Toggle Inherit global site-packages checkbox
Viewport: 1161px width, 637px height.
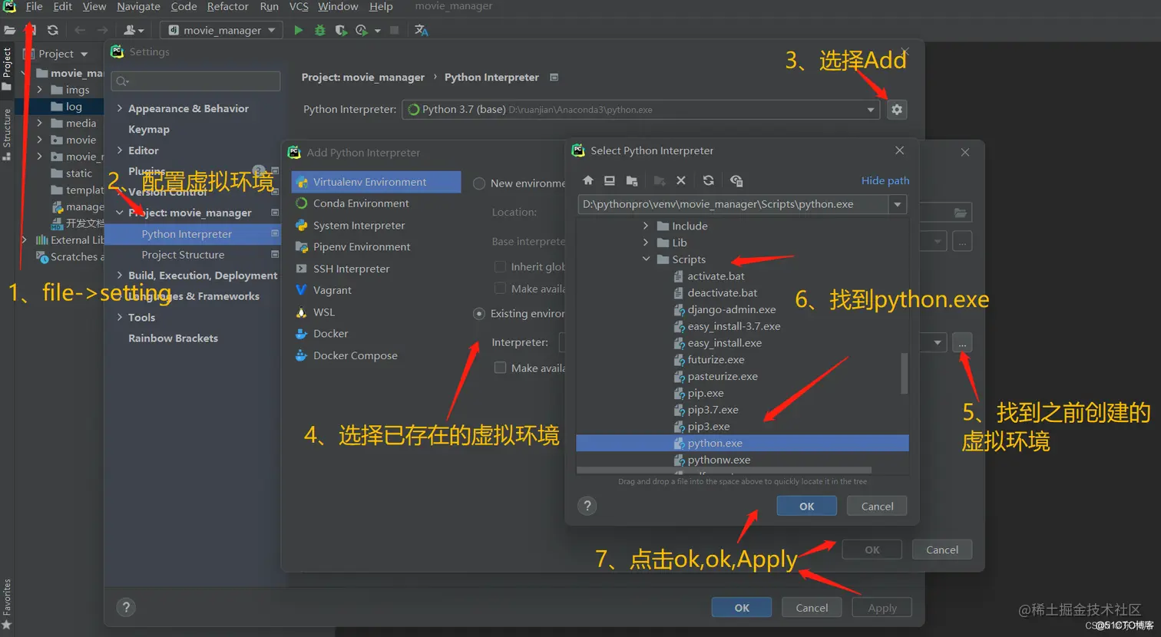[500, 266]
